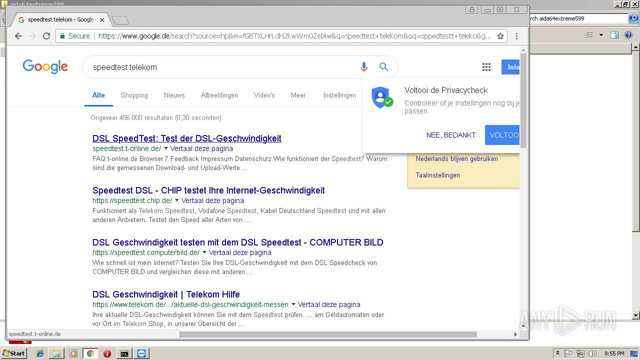Focus the Google search box
Image resolution: width=640 pixels, height=360 pixels.
(x=222, y=67)
